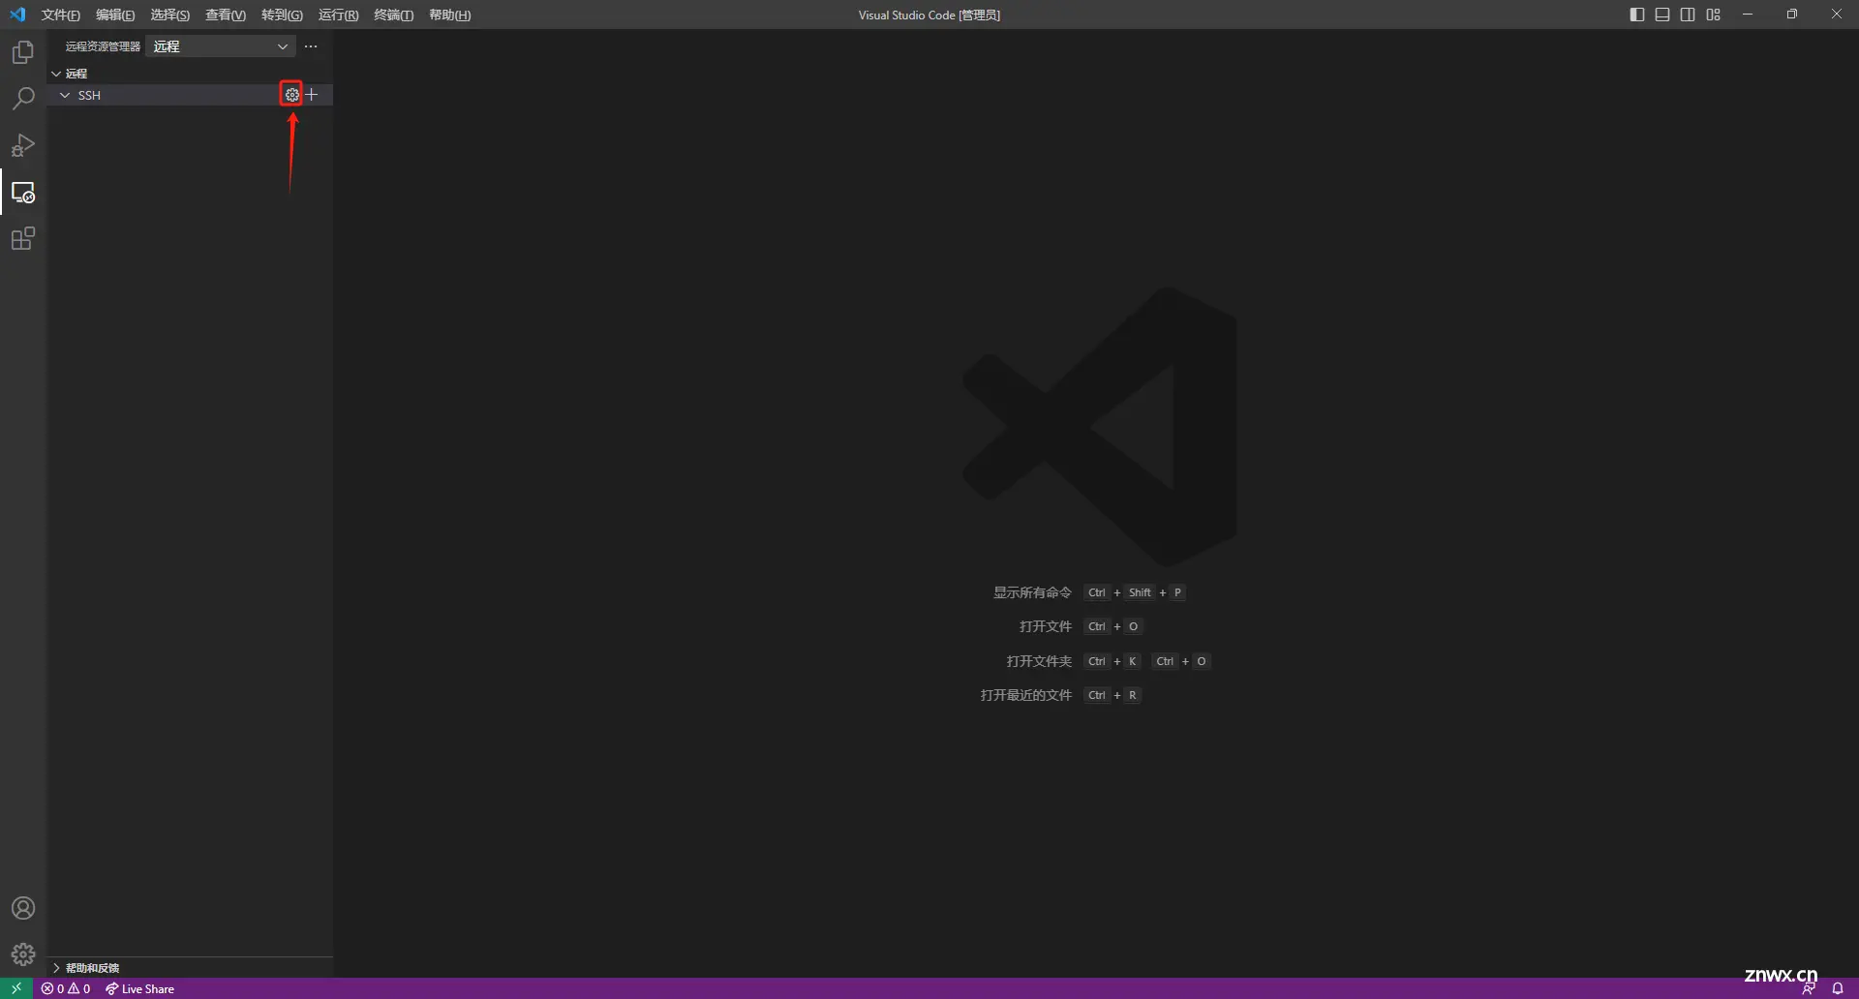Open the 文件(F) menu
The height and width of the screenshot is (999, 1859).
60,15
